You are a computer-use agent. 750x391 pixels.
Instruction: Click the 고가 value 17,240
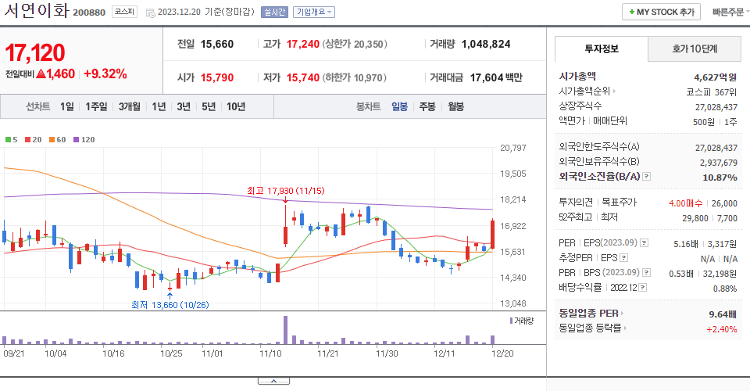tap(303, 44)
